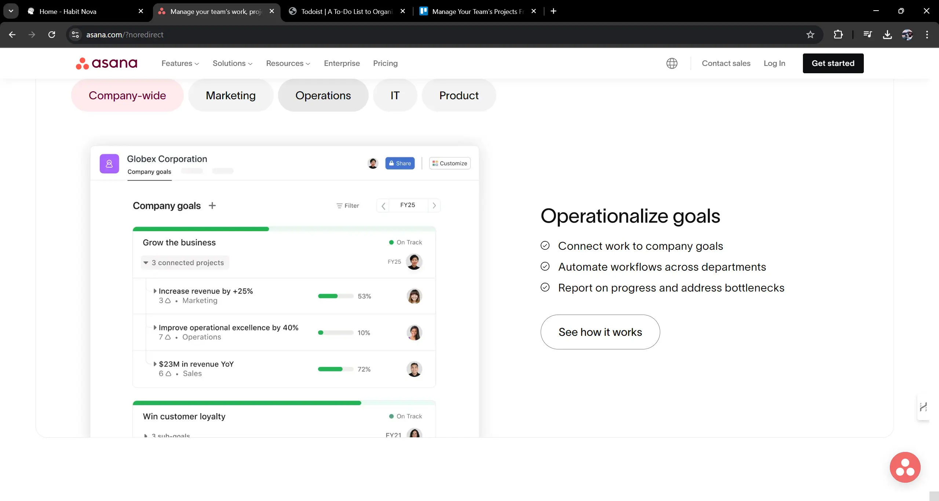The width and height of the screenshot is (939, 501).
Task: Expand the Solutions menu
Action: 233,63
